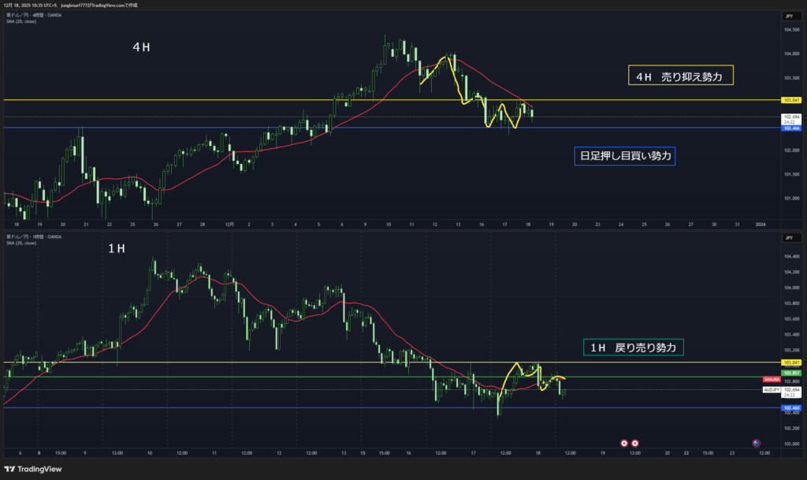
Task: Click the 1時間 OANDA symbol title of the lower chart
Action: pyautogui.click(x=33, y=236)
